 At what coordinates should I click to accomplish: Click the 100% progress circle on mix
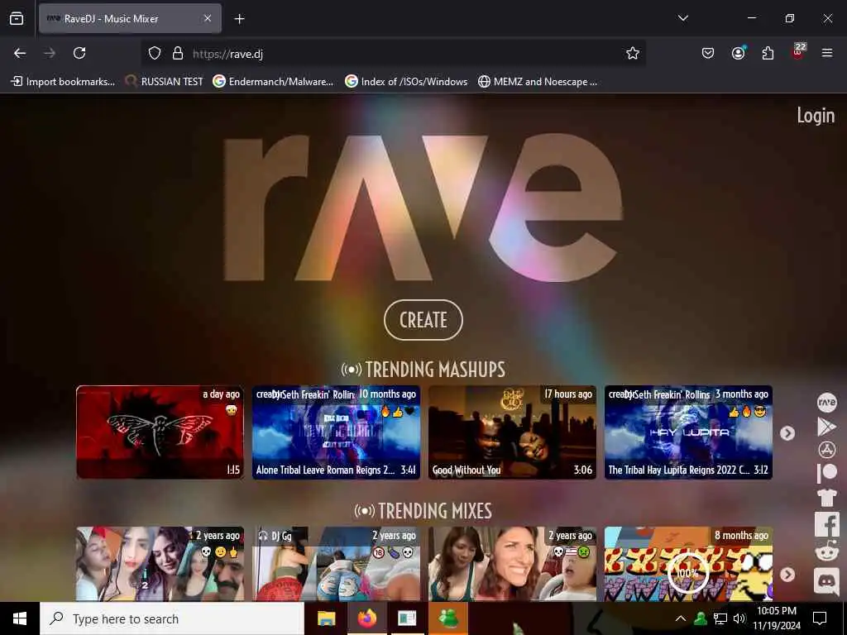tap(687, 573)
